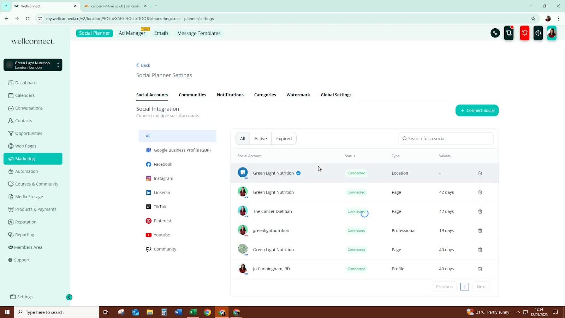Filter accounts by TikTok
The image size is (565, 318).
[160, 207]
